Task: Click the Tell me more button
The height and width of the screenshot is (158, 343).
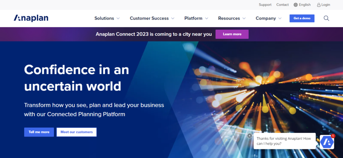Action: pyautogui.click(x=39, y=132)
